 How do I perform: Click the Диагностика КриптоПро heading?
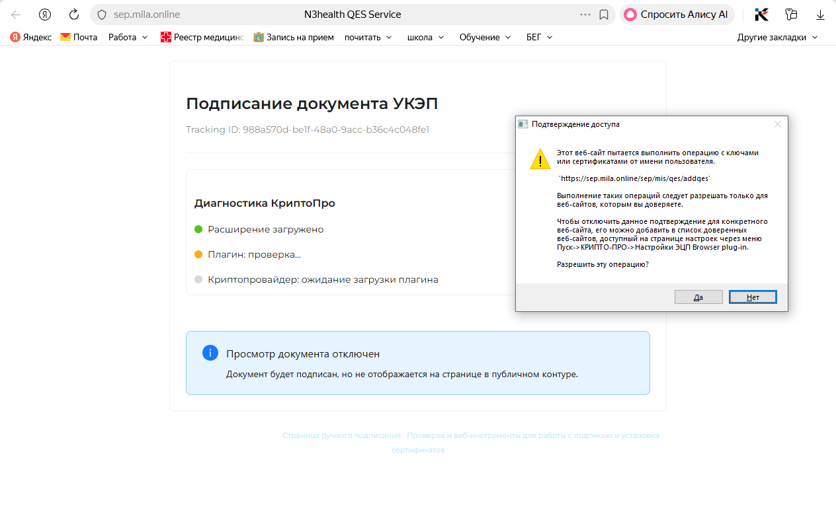coord(265,203)
